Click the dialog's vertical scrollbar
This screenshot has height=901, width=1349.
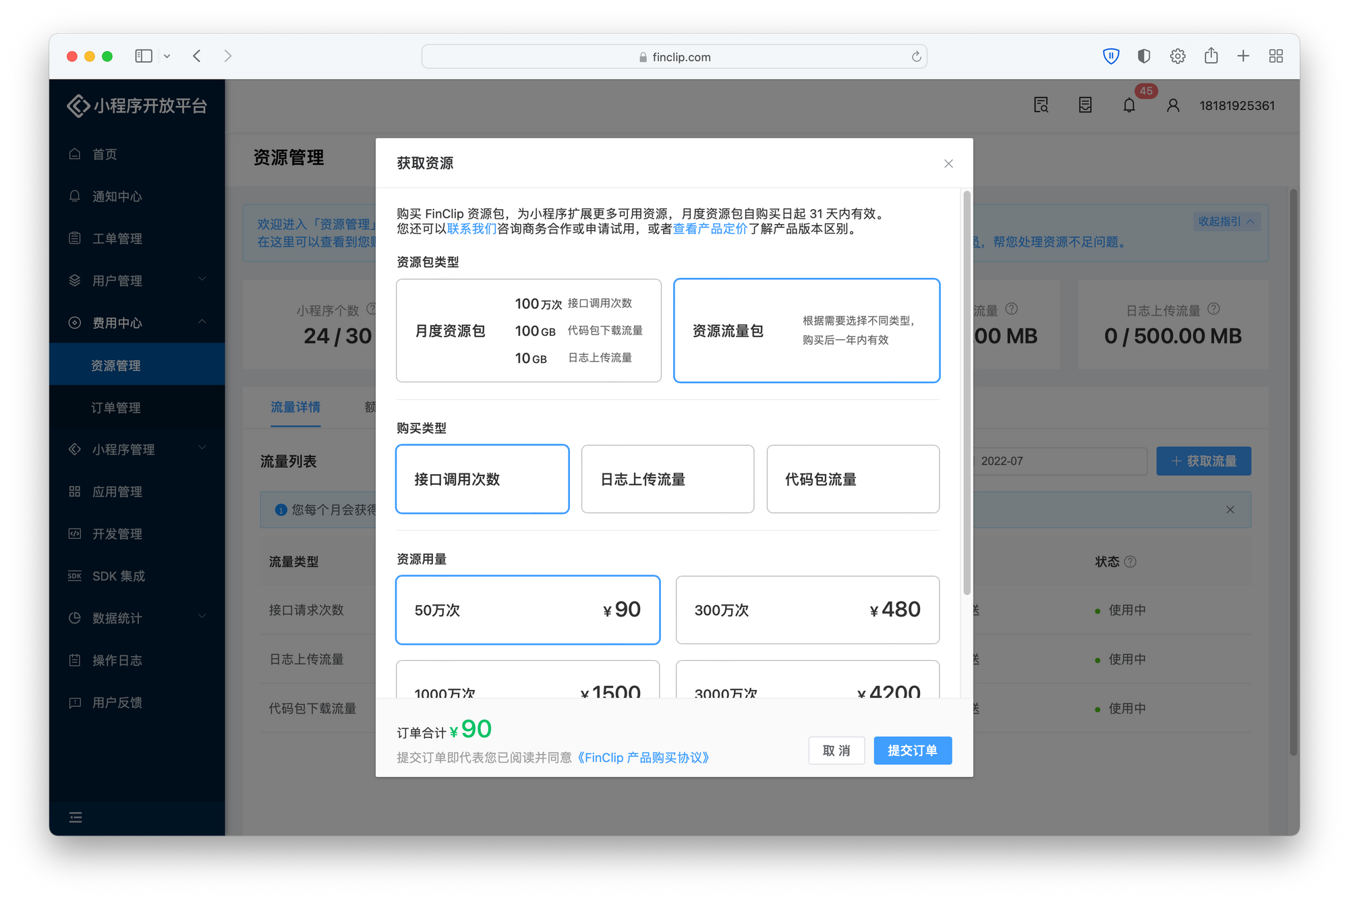coord(967,393)
